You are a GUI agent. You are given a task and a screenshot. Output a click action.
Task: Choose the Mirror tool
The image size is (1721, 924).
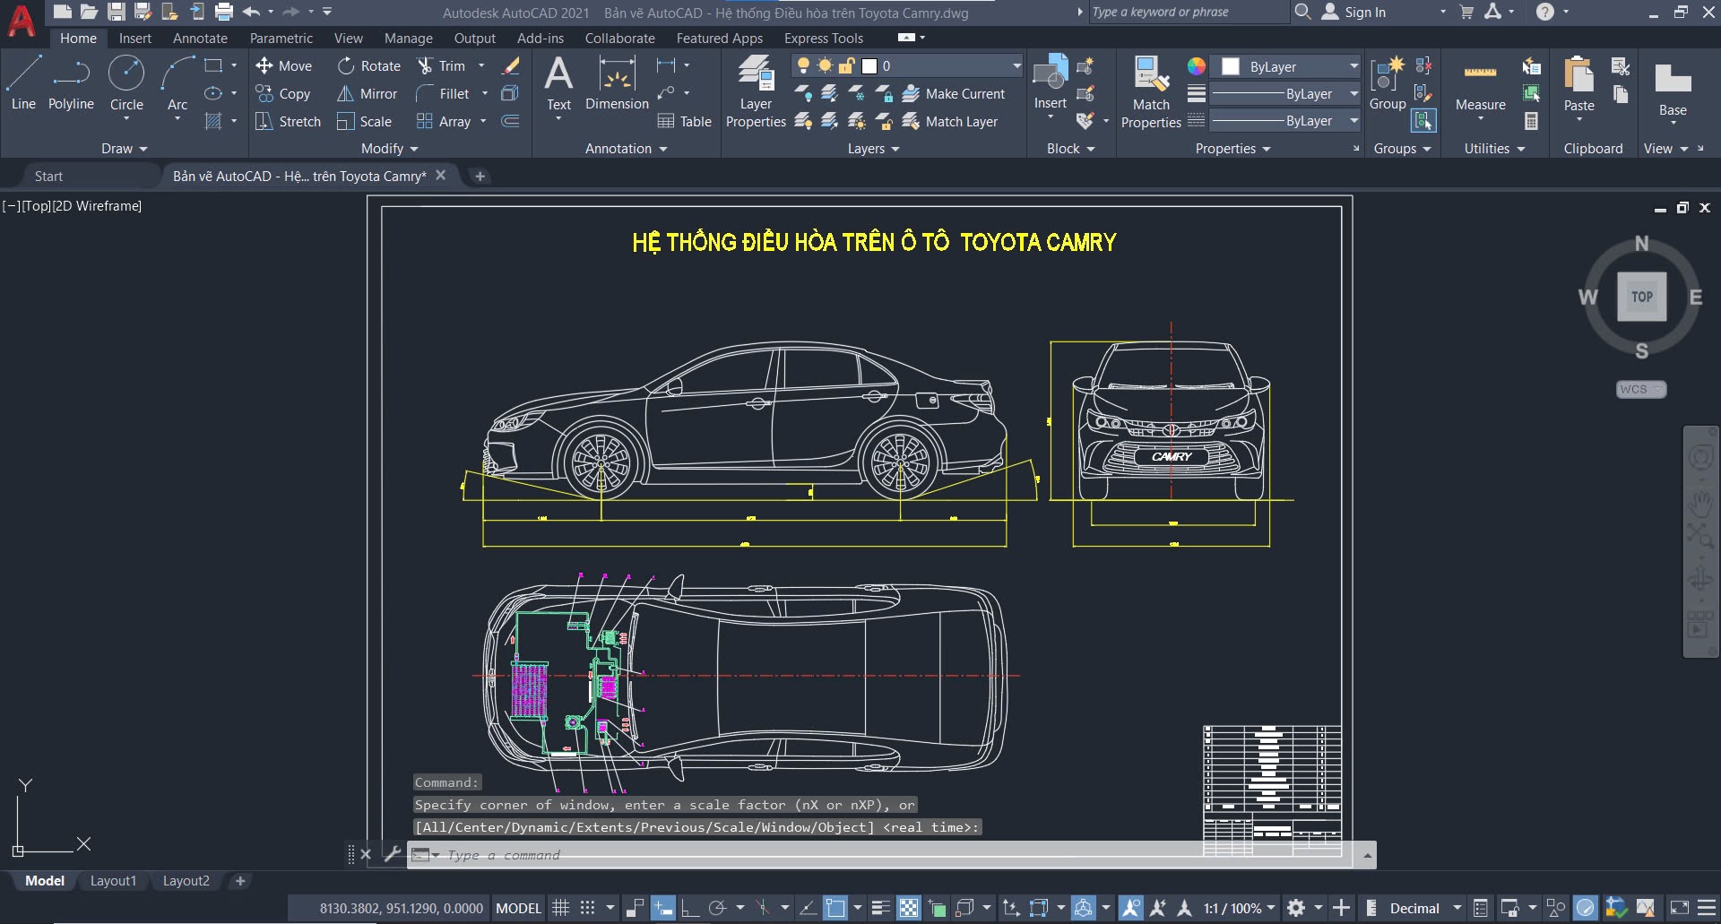[367, 93]
